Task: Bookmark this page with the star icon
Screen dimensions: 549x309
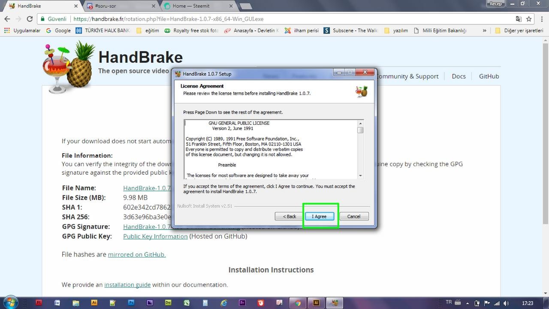Action: point(529,19)
